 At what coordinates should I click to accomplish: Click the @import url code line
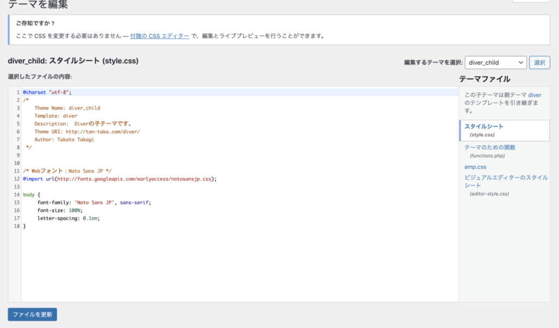[x=120, y=179]
